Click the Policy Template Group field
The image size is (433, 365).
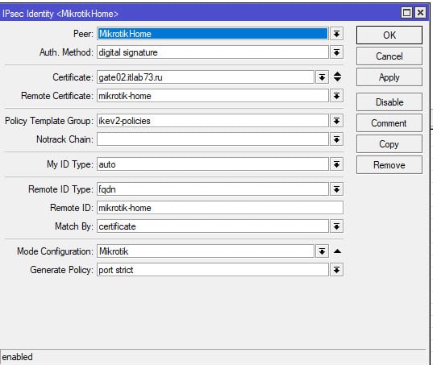point(213,121)
